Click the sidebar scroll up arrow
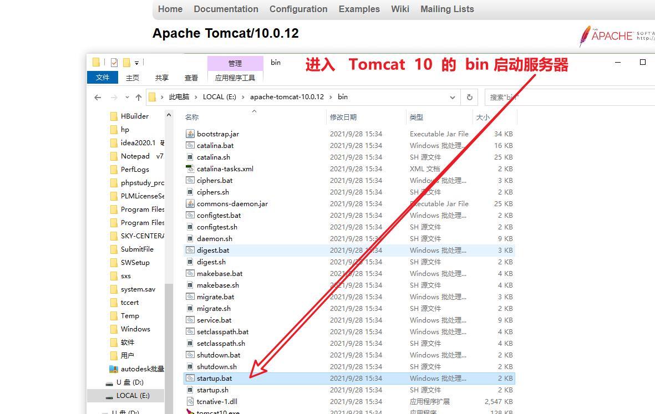The width and height of the screenshot is (655, 414). click(169, 115)
